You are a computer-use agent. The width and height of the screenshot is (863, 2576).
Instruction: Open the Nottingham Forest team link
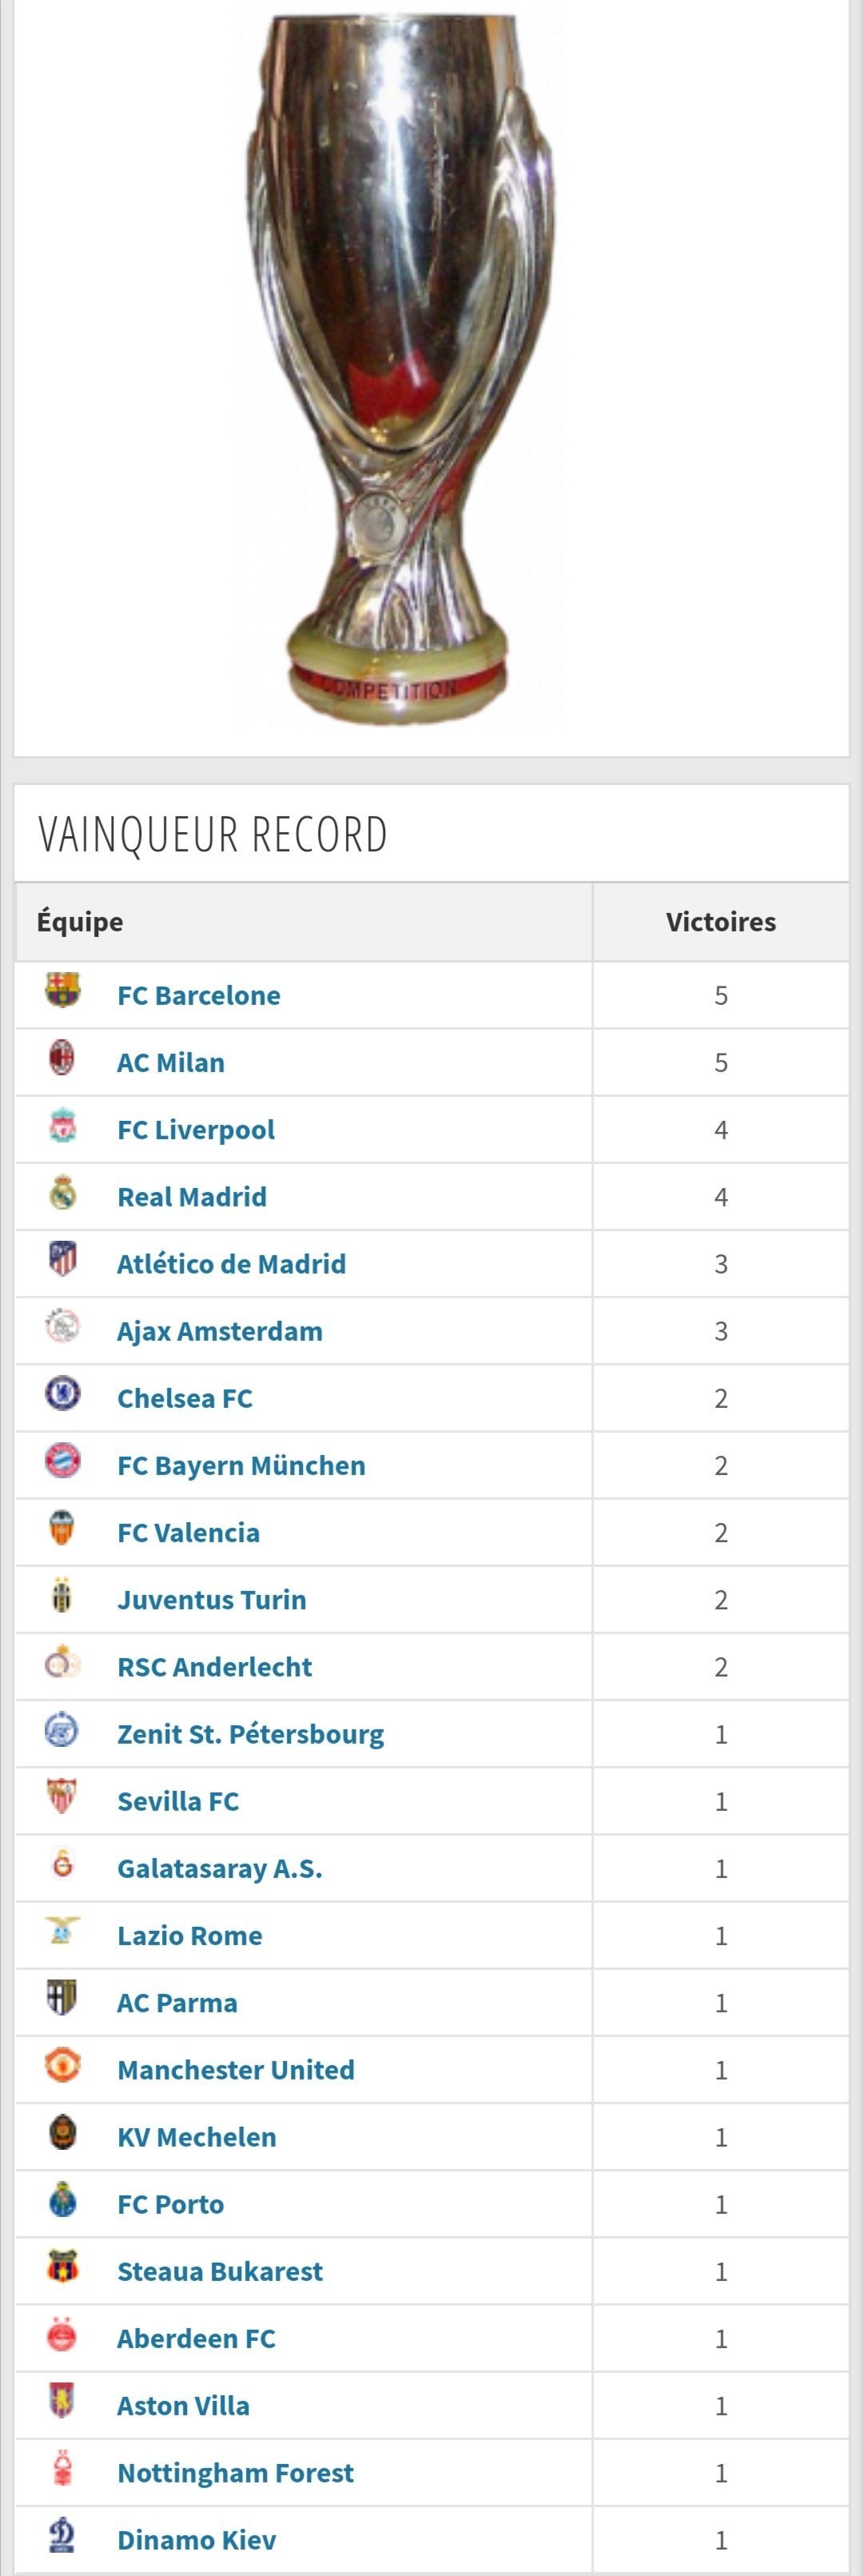[x=235, y=2473]
